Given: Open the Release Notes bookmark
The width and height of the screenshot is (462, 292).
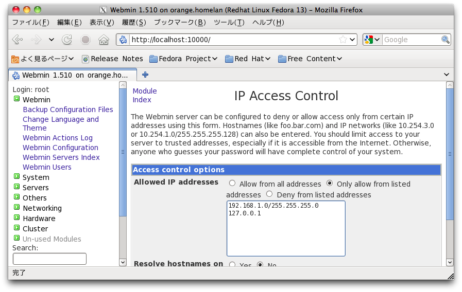Looking at the screenshot, I should point(112,59).
